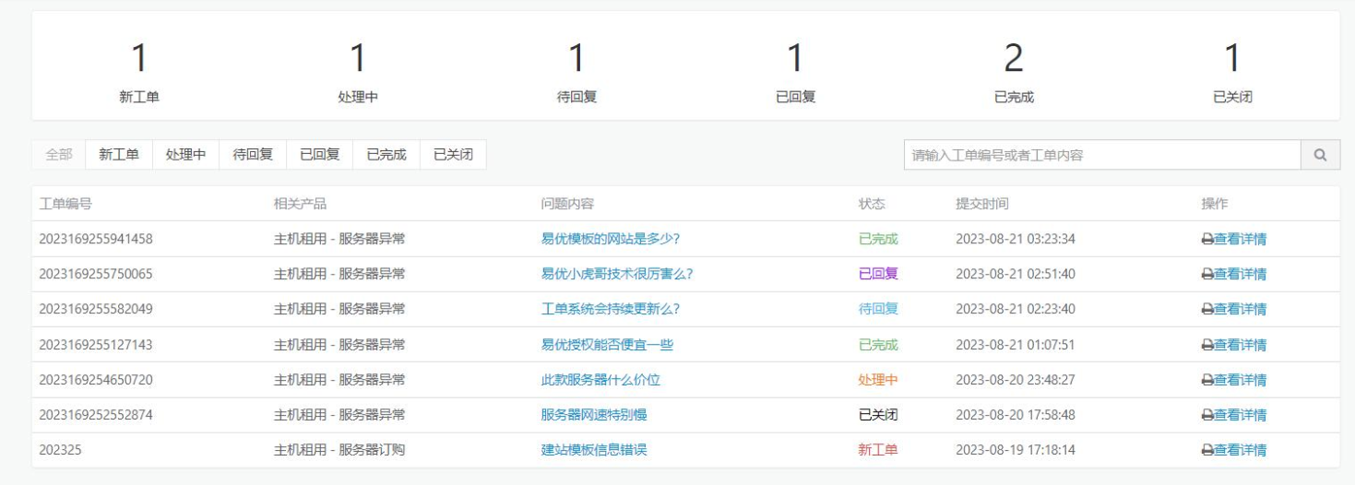Click printer icon for ticket 202325

pyautogui.click(x=1206, y=451)
